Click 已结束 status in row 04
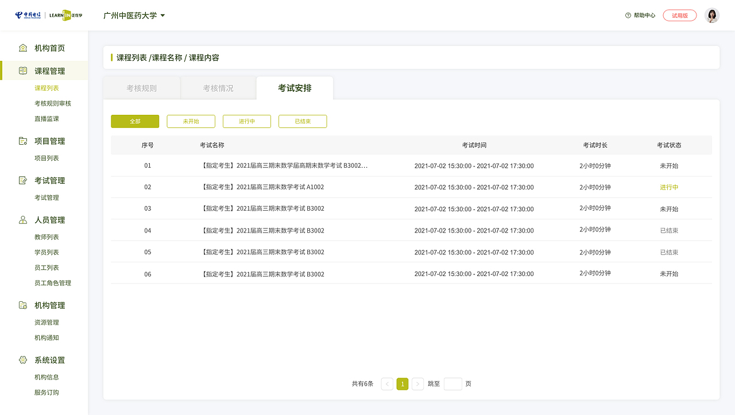 669,231
